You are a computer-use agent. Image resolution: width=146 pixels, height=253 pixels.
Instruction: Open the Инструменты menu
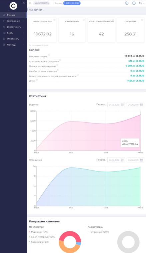(x=13, y=27)
